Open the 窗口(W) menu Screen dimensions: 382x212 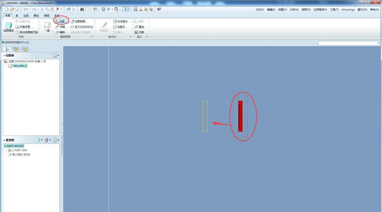coord(362,10)
